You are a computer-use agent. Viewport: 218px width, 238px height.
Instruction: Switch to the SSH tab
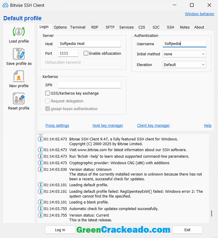pos(170,27)
